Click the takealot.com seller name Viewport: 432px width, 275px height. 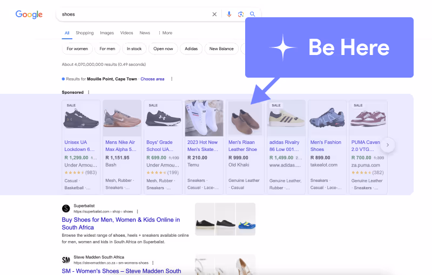point(323,165)
